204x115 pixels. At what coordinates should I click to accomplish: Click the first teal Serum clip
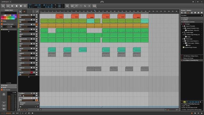tap(52, 50)
